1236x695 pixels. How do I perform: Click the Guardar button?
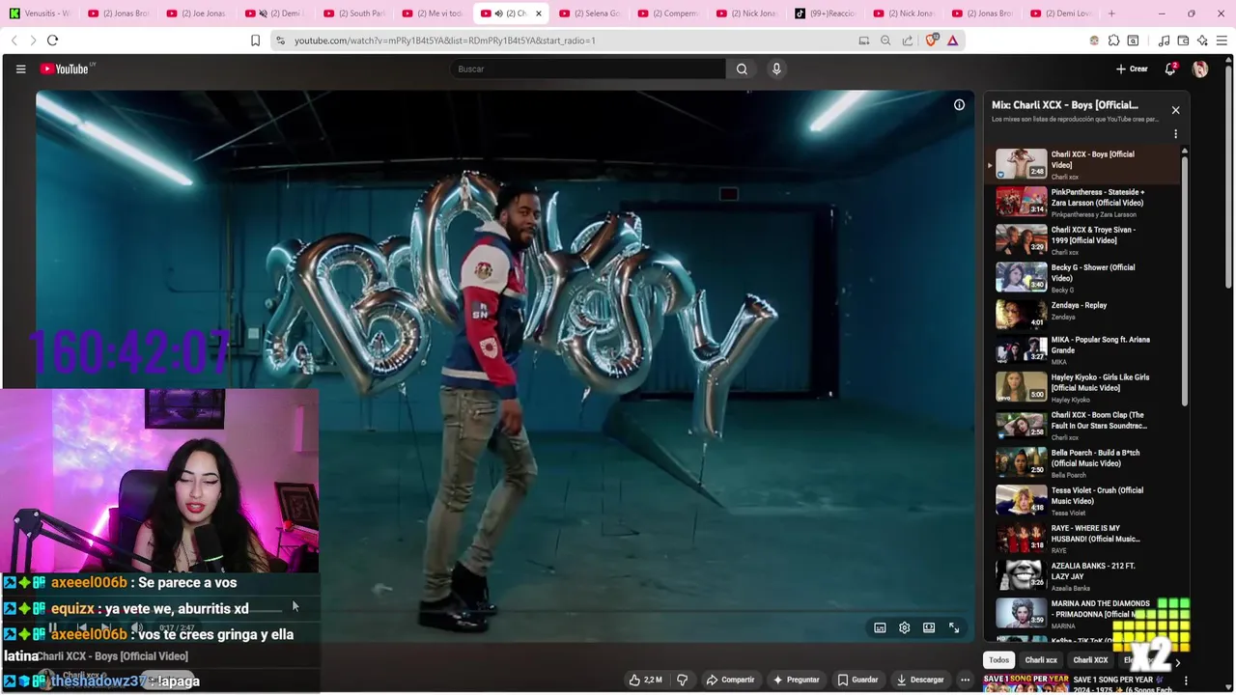857,680
